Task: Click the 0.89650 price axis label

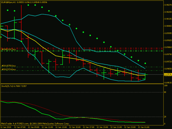Action: tap(168, 69)
